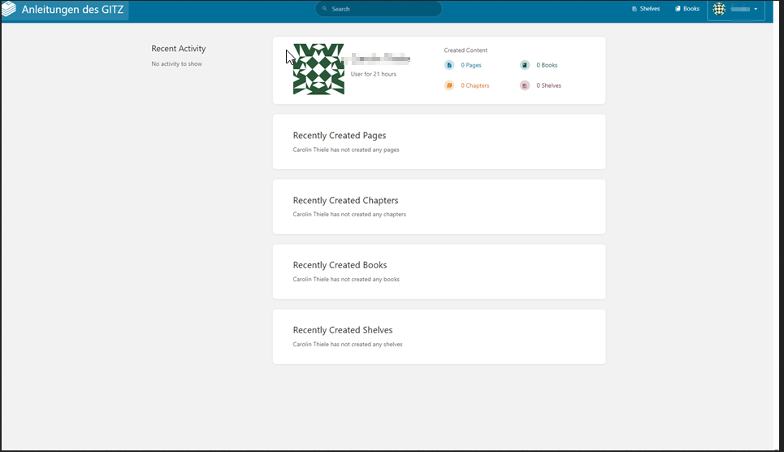This screenshot has width=784, height=452.
Task: Expand the user menu dropdown caret
Action: 756,9
